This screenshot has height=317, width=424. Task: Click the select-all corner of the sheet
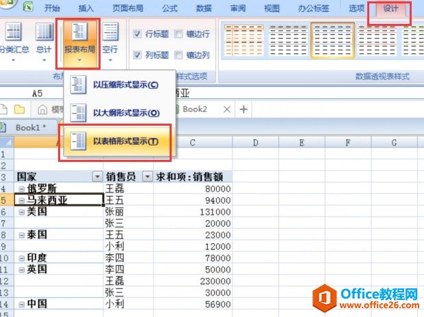pyautogui.click(x=7, y=142)
